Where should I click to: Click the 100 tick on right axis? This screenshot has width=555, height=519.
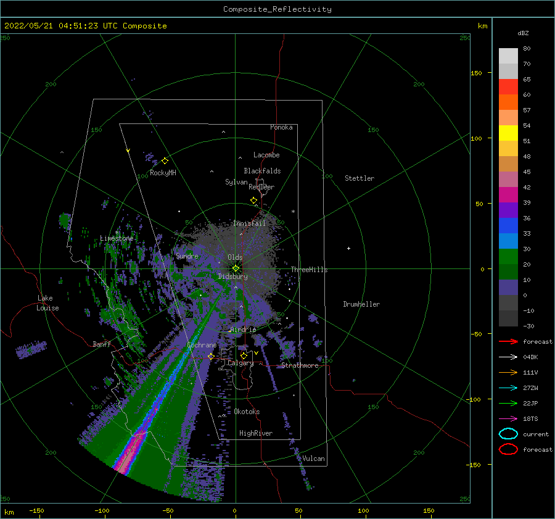pyautogui.click(x=477, y=138)
